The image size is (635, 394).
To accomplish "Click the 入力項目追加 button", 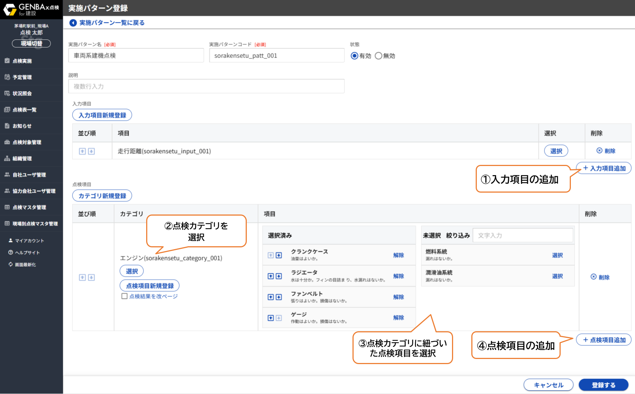I will click(604, 168).
